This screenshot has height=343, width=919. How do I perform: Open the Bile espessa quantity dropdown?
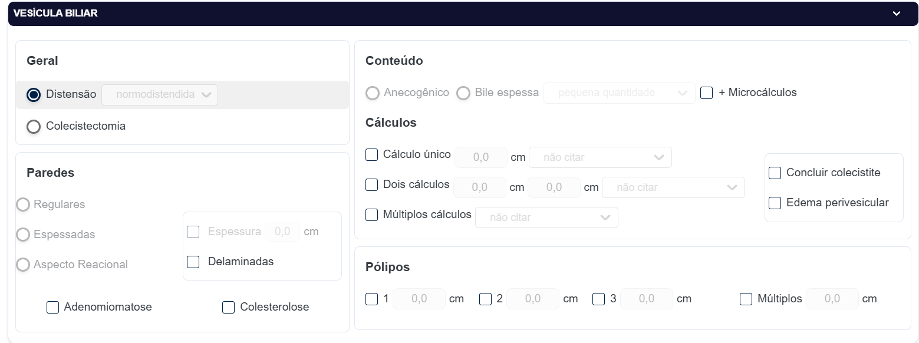[620, 93]
